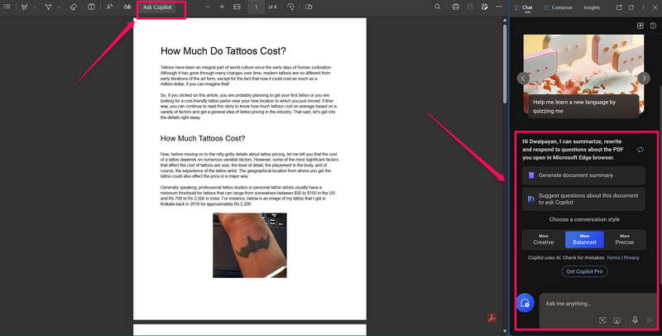Viewport: 662px width, 336px height.
Task: Click the Ask me anything input field
Action: tap(596, 304)
